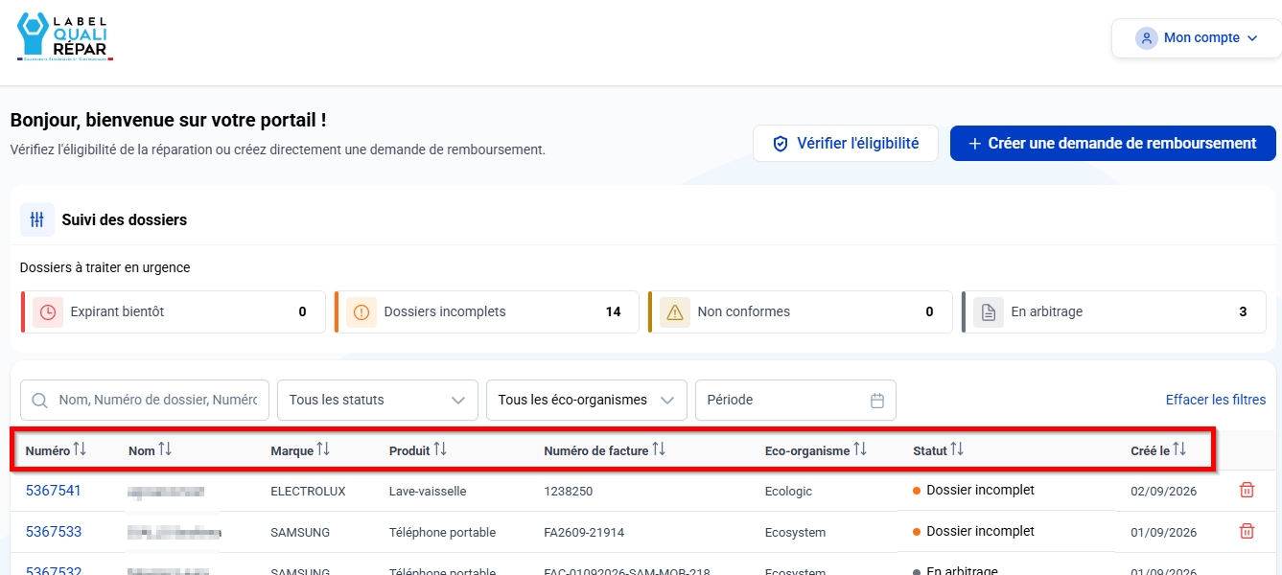The height and width of the screenshot is (575, 1282).
Task: Sort table by Numéro column arrows
Action: point(80,449)
